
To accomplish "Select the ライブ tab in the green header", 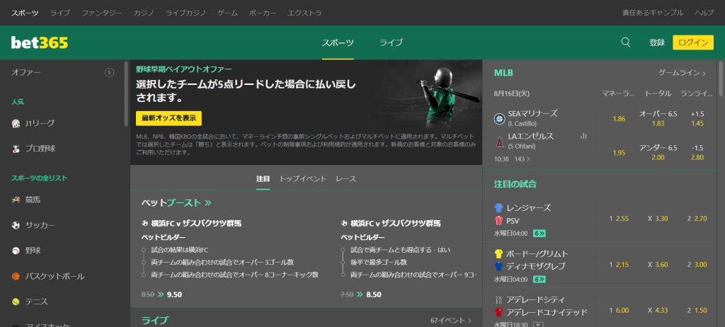I will point(391,42).
